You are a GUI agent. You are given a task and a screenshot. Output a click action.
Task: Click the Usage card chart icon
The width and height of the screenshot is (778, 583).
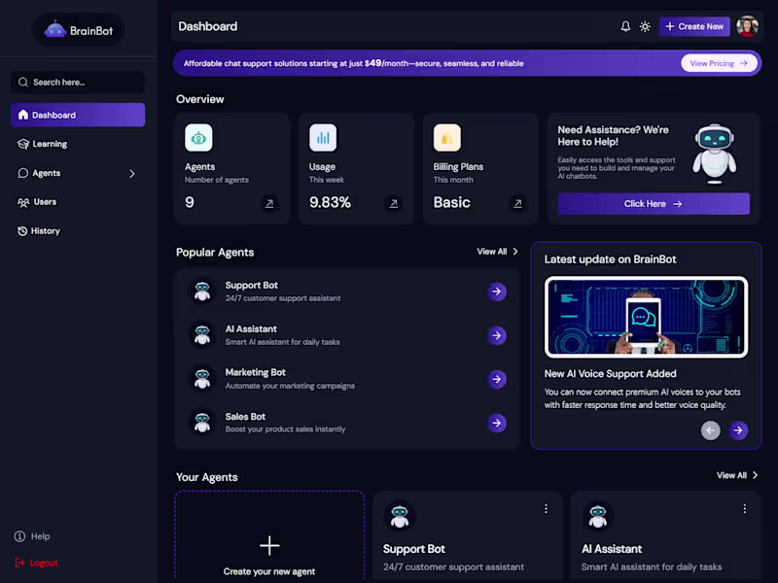323,137
